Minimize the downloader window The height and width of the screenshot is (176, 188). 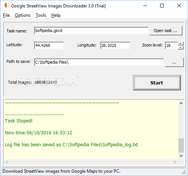click(x=145, y=6)
